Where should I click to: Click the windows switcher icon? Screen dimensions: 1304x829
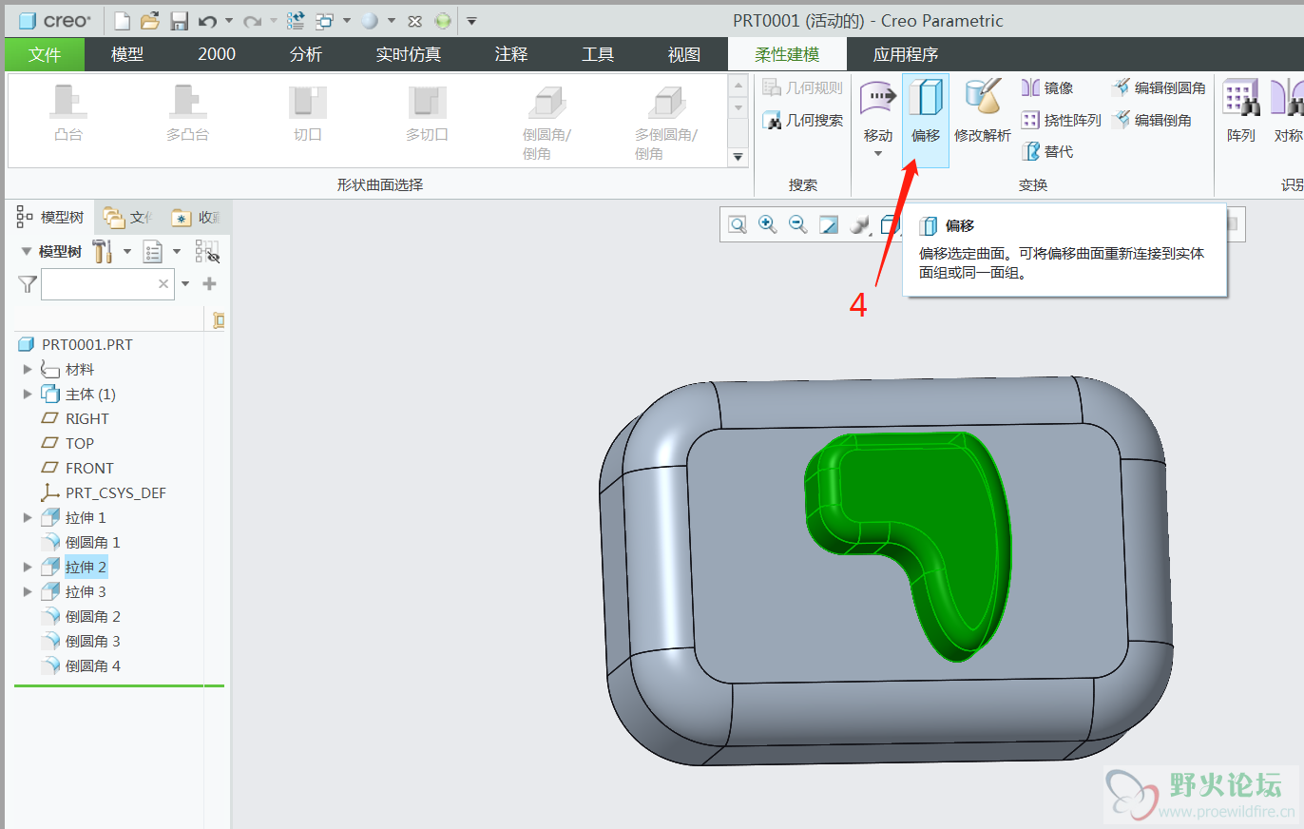point(325,20)
